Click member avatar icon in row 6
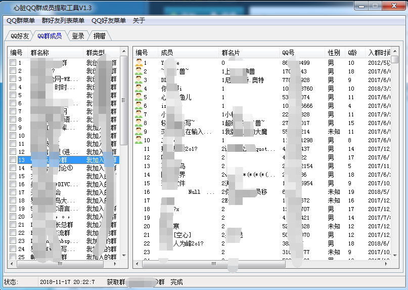 point(139,106)
